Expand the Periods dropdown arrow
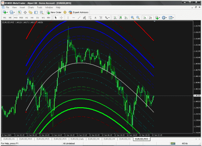 [166, 18]
